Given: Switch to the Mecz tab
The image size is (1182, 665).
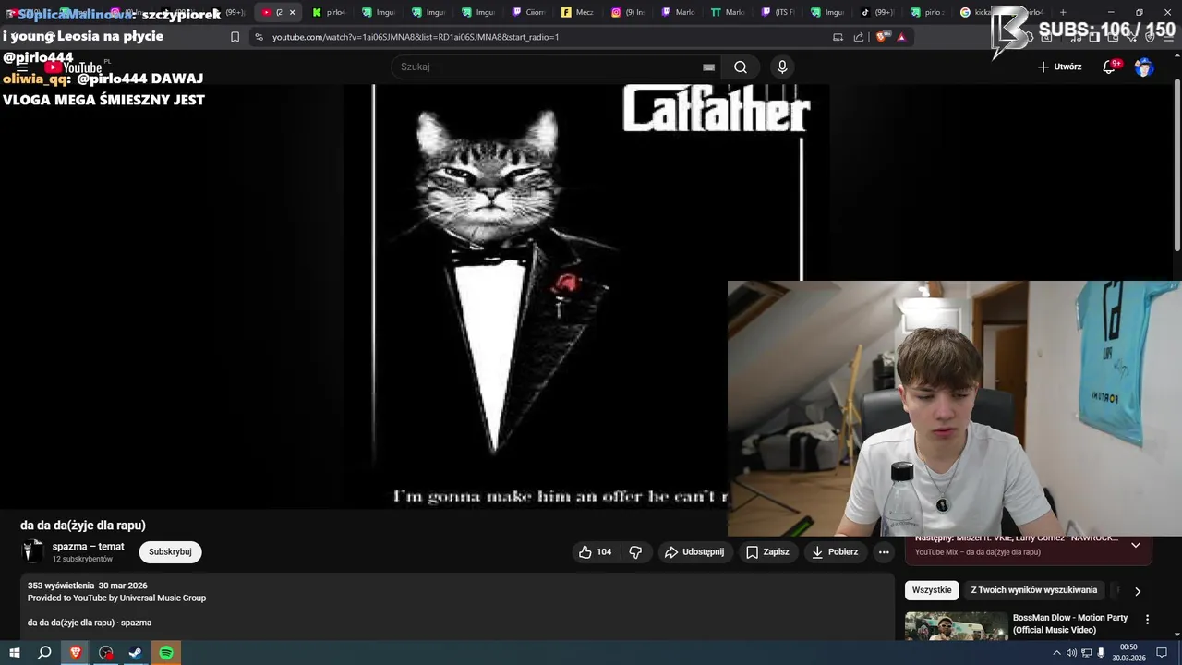Looking at the screenshot, I should click(x=578, y=12).
